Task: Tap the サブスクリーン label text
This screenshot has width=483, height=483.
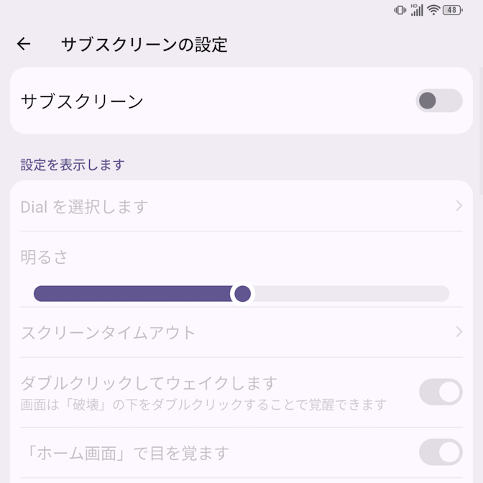Action: click(x=82, y=101)
